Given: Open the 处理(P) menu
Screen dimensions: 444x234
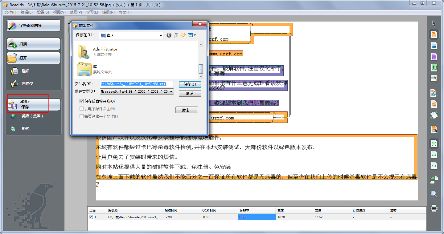Looking at the screenshot, I should coord(76,12).
